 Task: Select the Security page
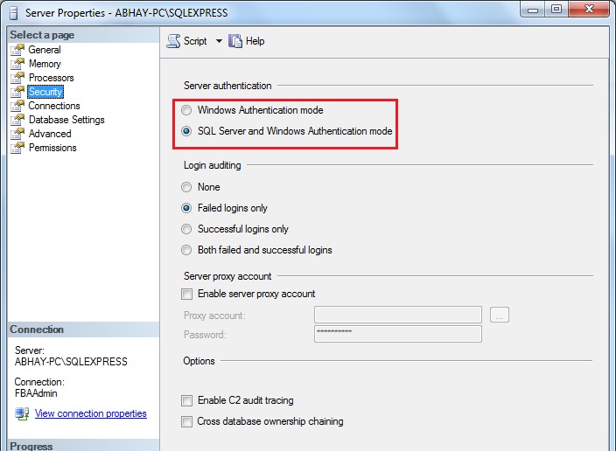click(x=45, y=92)
